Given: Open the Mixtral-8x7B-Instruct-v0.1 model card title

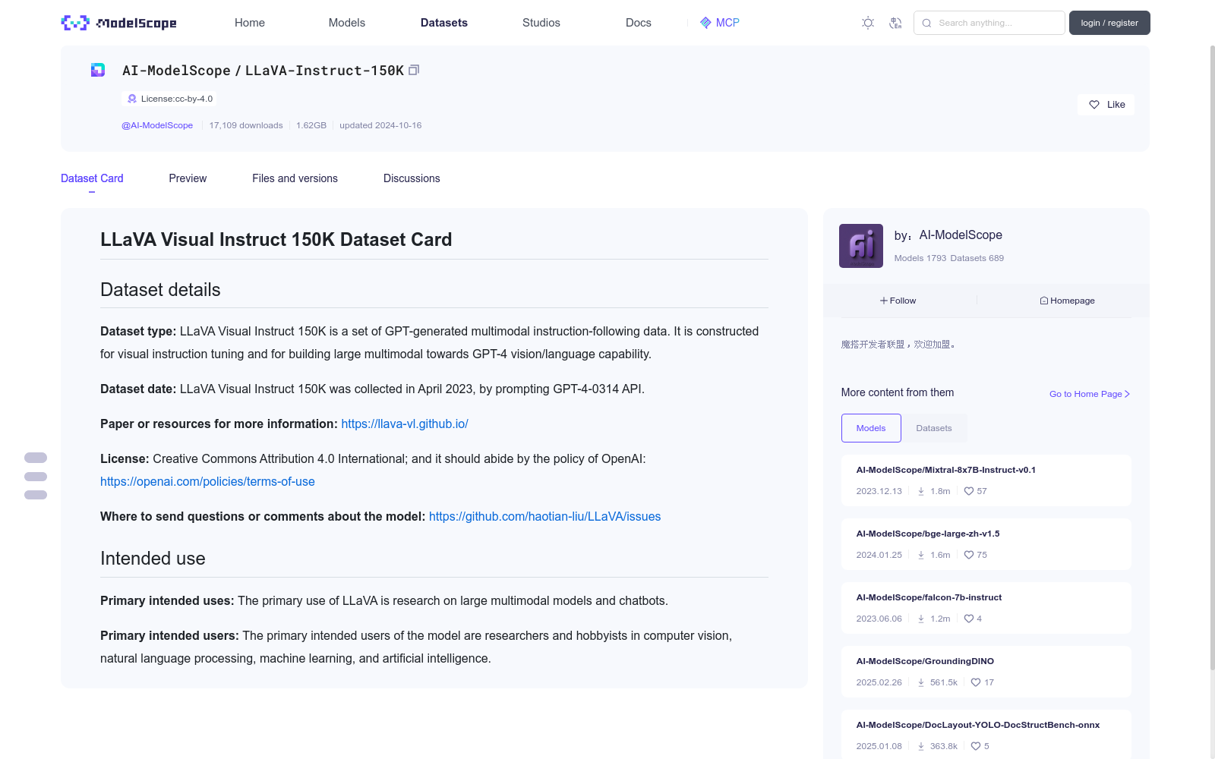Looking at the screenshot, I should click(946, 470).
